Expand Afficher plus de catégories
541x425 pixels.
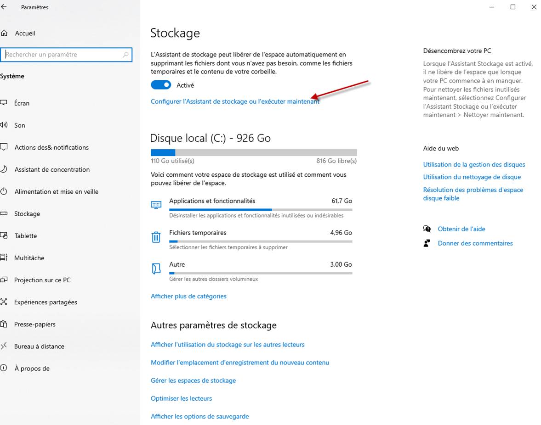188,296
